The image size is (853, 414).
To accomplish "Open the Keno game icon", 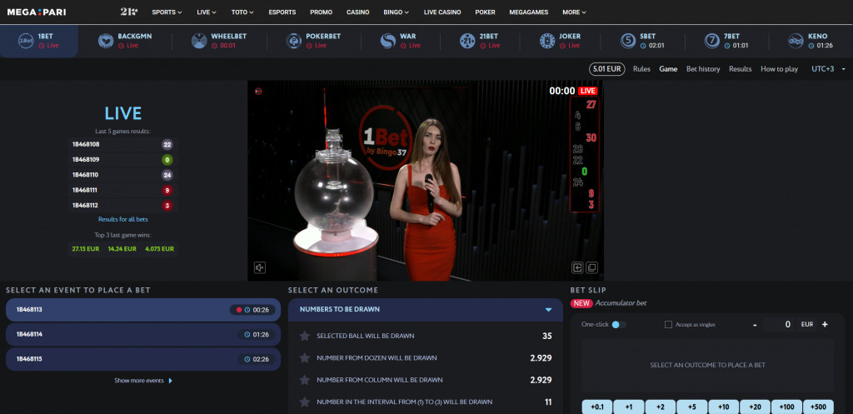I will (796, 41).
